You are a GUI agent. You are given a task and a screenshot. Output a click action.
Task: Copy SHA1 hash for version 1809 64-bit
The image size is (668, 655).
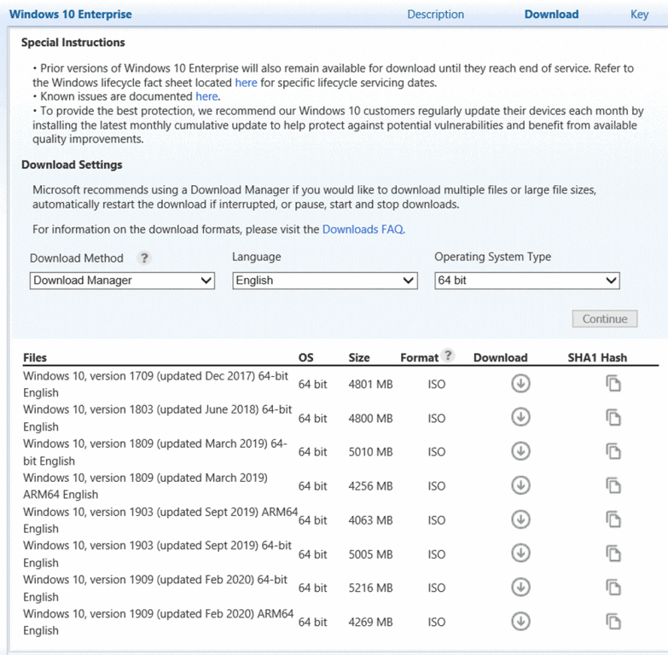[x=613, y=451]
